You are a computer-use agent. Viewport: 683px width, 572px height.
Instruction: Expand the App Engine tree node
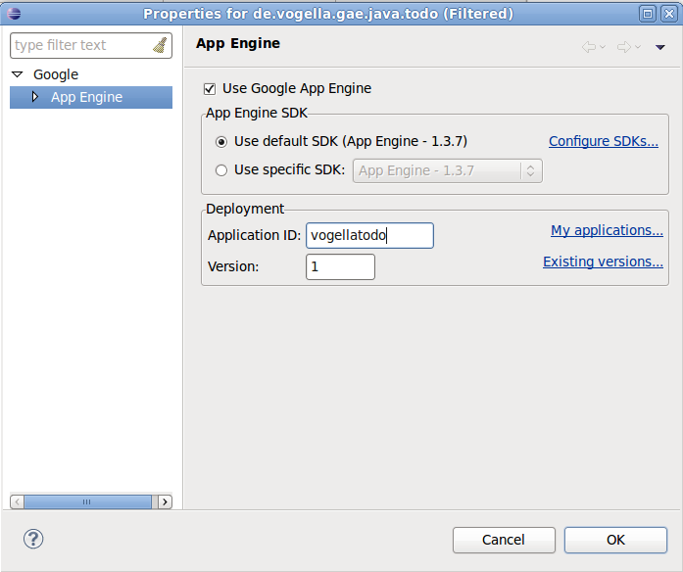[36, 97]
